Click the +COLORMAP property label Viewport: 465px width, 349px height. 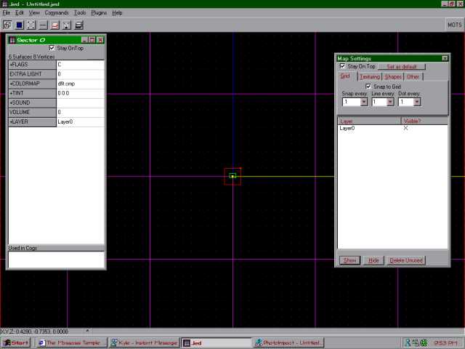(x=32, y=84)
